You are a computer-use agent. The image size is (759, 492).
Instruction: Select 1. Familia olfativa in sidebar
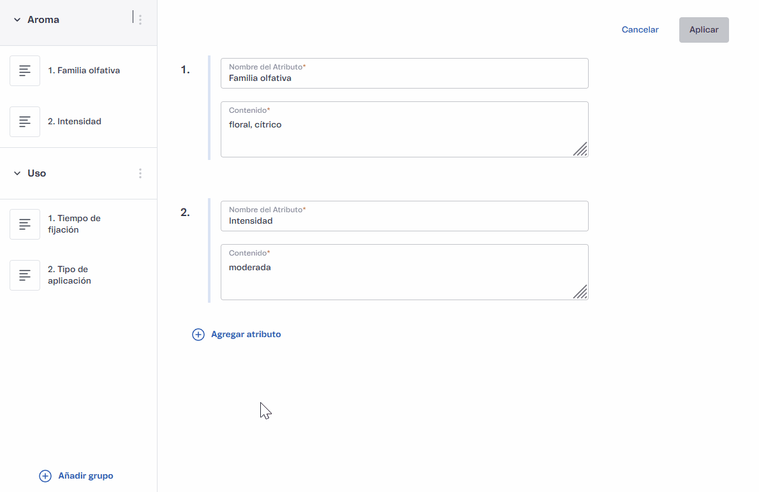coord(84,71)
